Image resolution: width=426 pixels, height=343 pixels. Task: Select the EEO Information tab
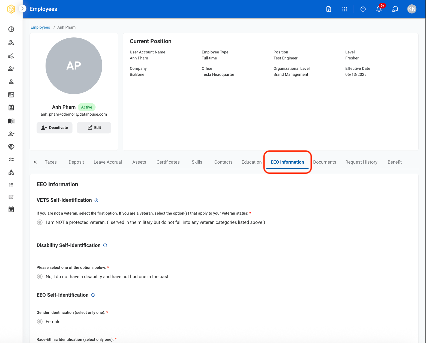point(287,162)
